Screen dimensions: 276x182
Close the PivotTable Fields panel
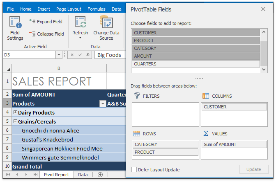(263, 9)
